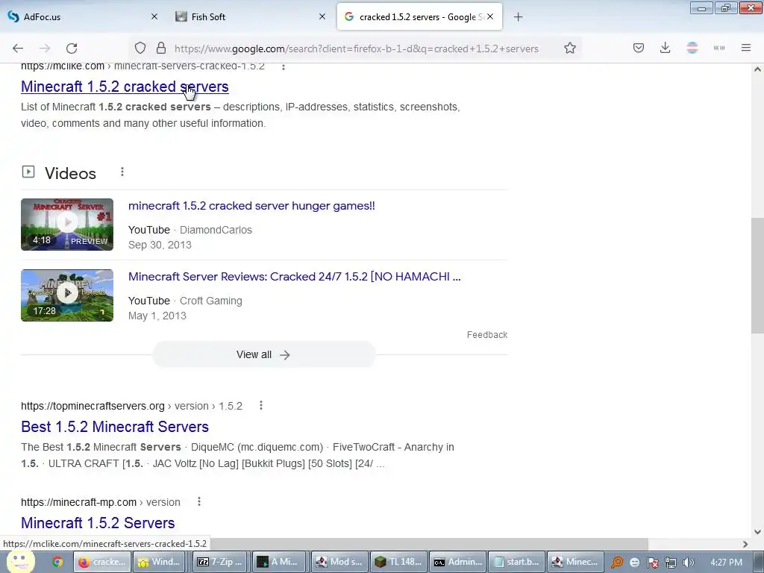
Task: Save page to Pocket icon
Action: tap(639, 48)
